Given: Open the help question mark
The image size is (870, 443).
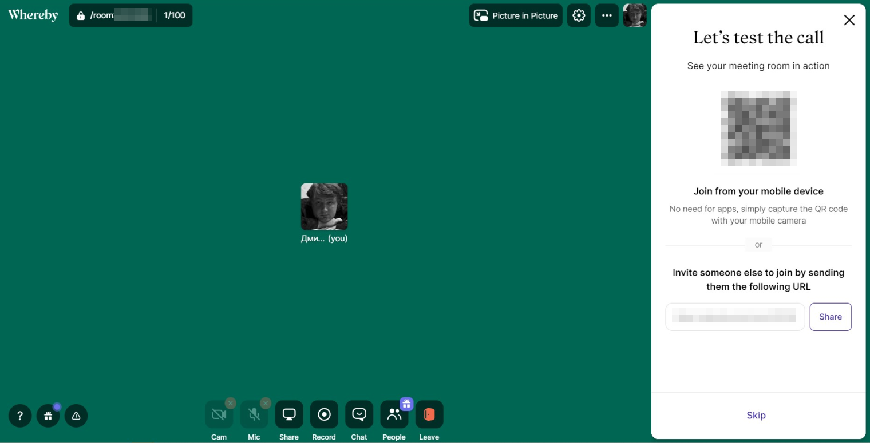Looking at the screenshot, I should pyautogui.click(x=20, y=416).
